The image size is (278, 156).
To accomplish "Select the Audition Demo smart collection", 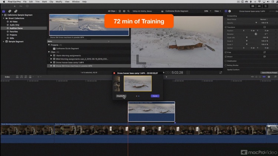I will pos(24,28).
